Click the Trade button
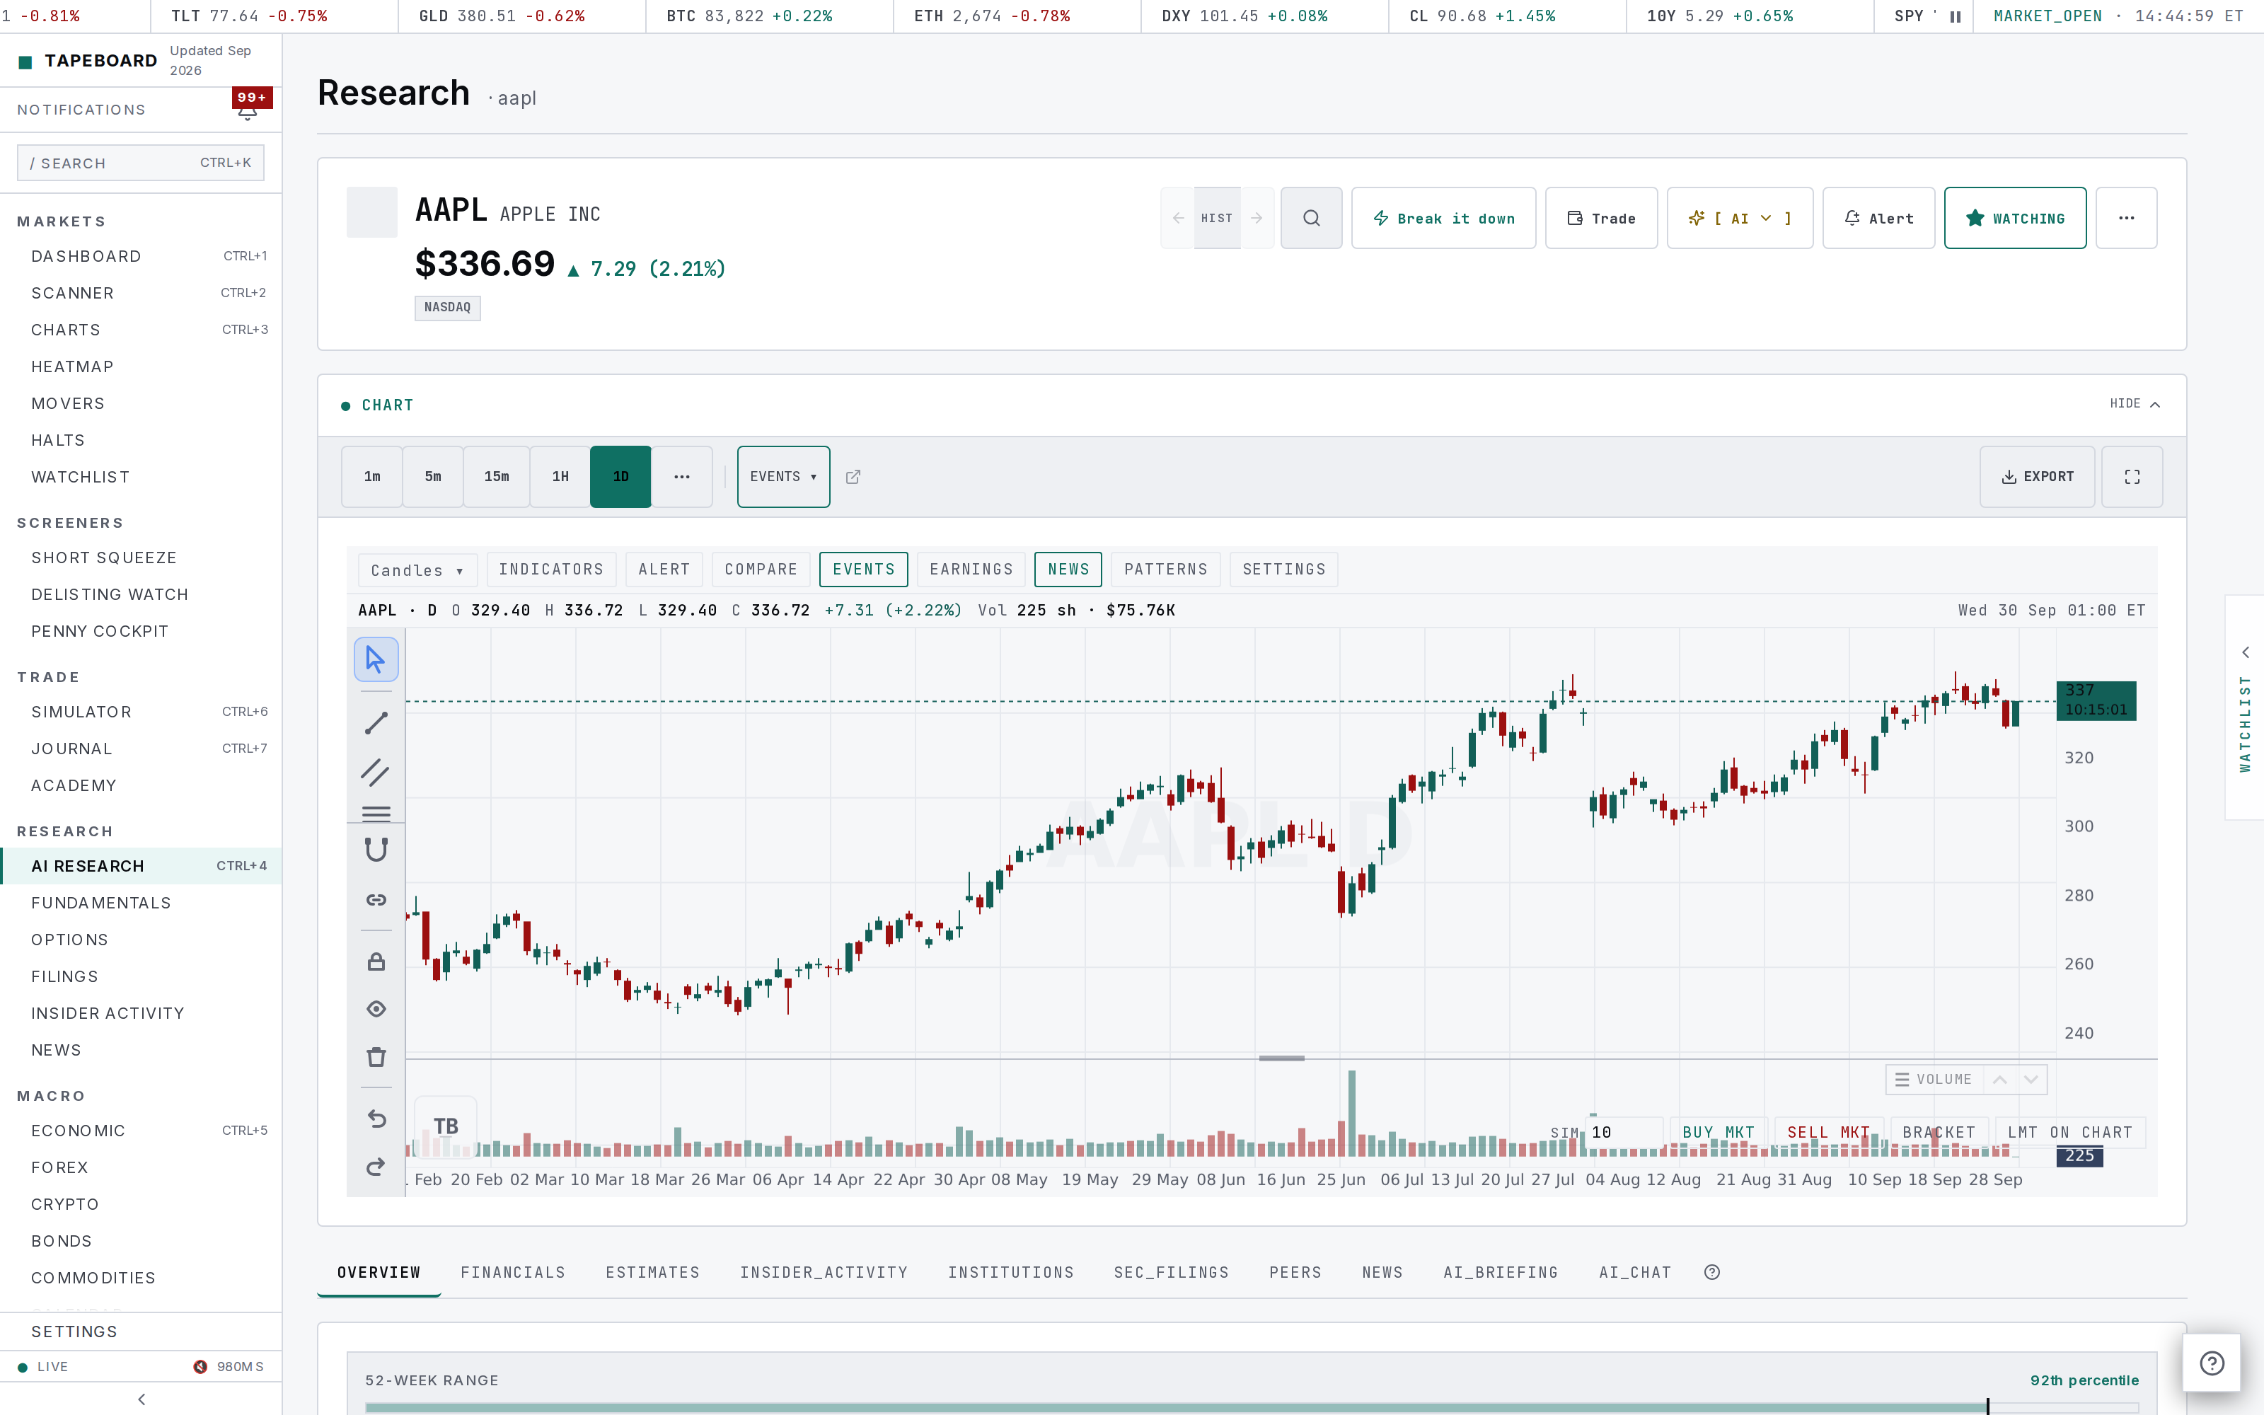The width and height of the screenshot is (2264, 1415). (1600, 218)
